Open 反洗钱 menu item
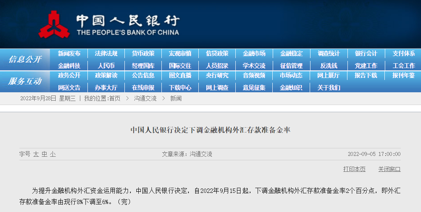Image resolution: width=421 pixels, height=212 pixels. click(x=329, y=66)
